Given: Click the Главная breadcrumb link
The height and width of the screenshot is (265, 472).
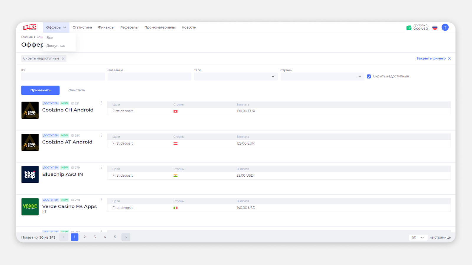Looking at the screenshot, I should tap(27, 37).
